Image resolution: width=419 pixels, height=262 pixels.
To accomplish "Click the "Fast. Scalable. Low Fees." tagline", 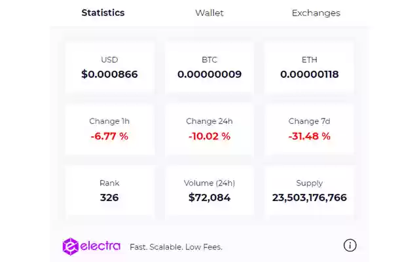I will click(x=176, y=247).
